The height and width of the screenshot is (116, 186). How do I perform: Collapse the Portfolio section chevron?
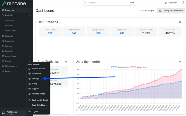(30, 15)
